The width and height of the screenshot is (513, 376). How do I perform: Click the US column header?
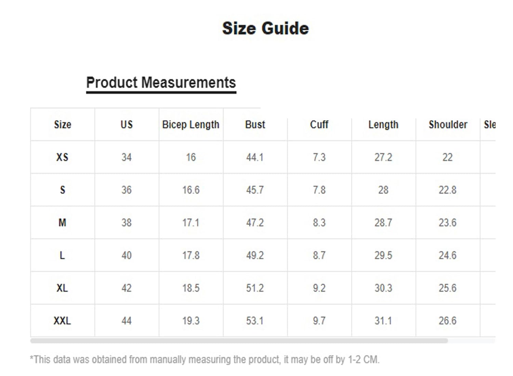pyautogui.click(x=127, y=124)
